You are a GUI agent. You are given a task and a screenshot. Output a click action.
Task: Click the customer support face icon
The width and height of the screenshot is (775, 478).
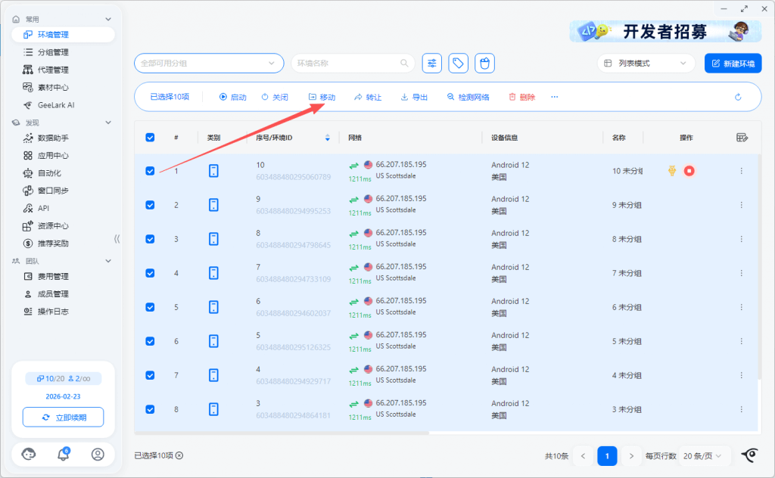point(29,454)
